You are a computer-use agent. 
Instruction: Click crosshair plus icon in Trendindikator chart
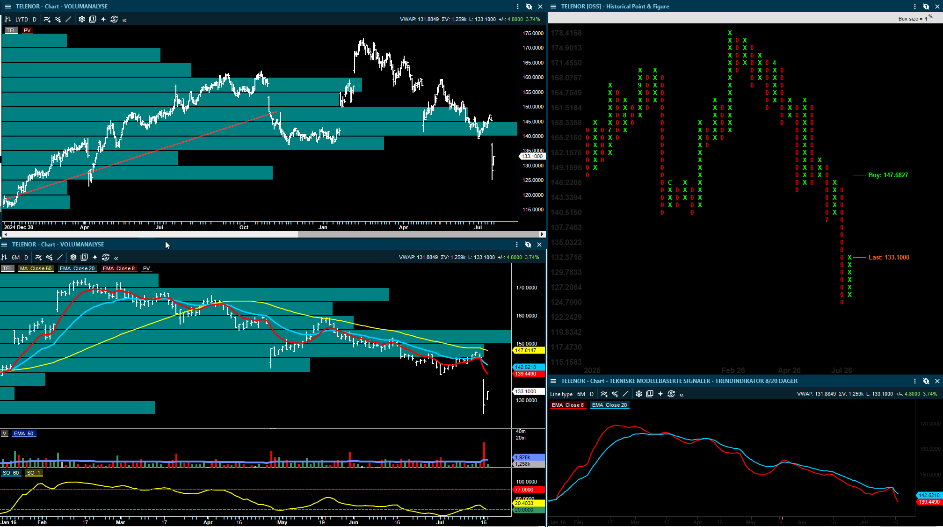(660, 394)
